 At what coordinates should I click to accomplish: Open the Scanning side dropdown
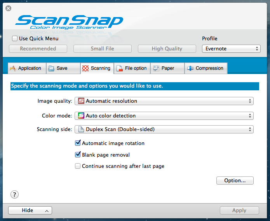click(164, 129)
